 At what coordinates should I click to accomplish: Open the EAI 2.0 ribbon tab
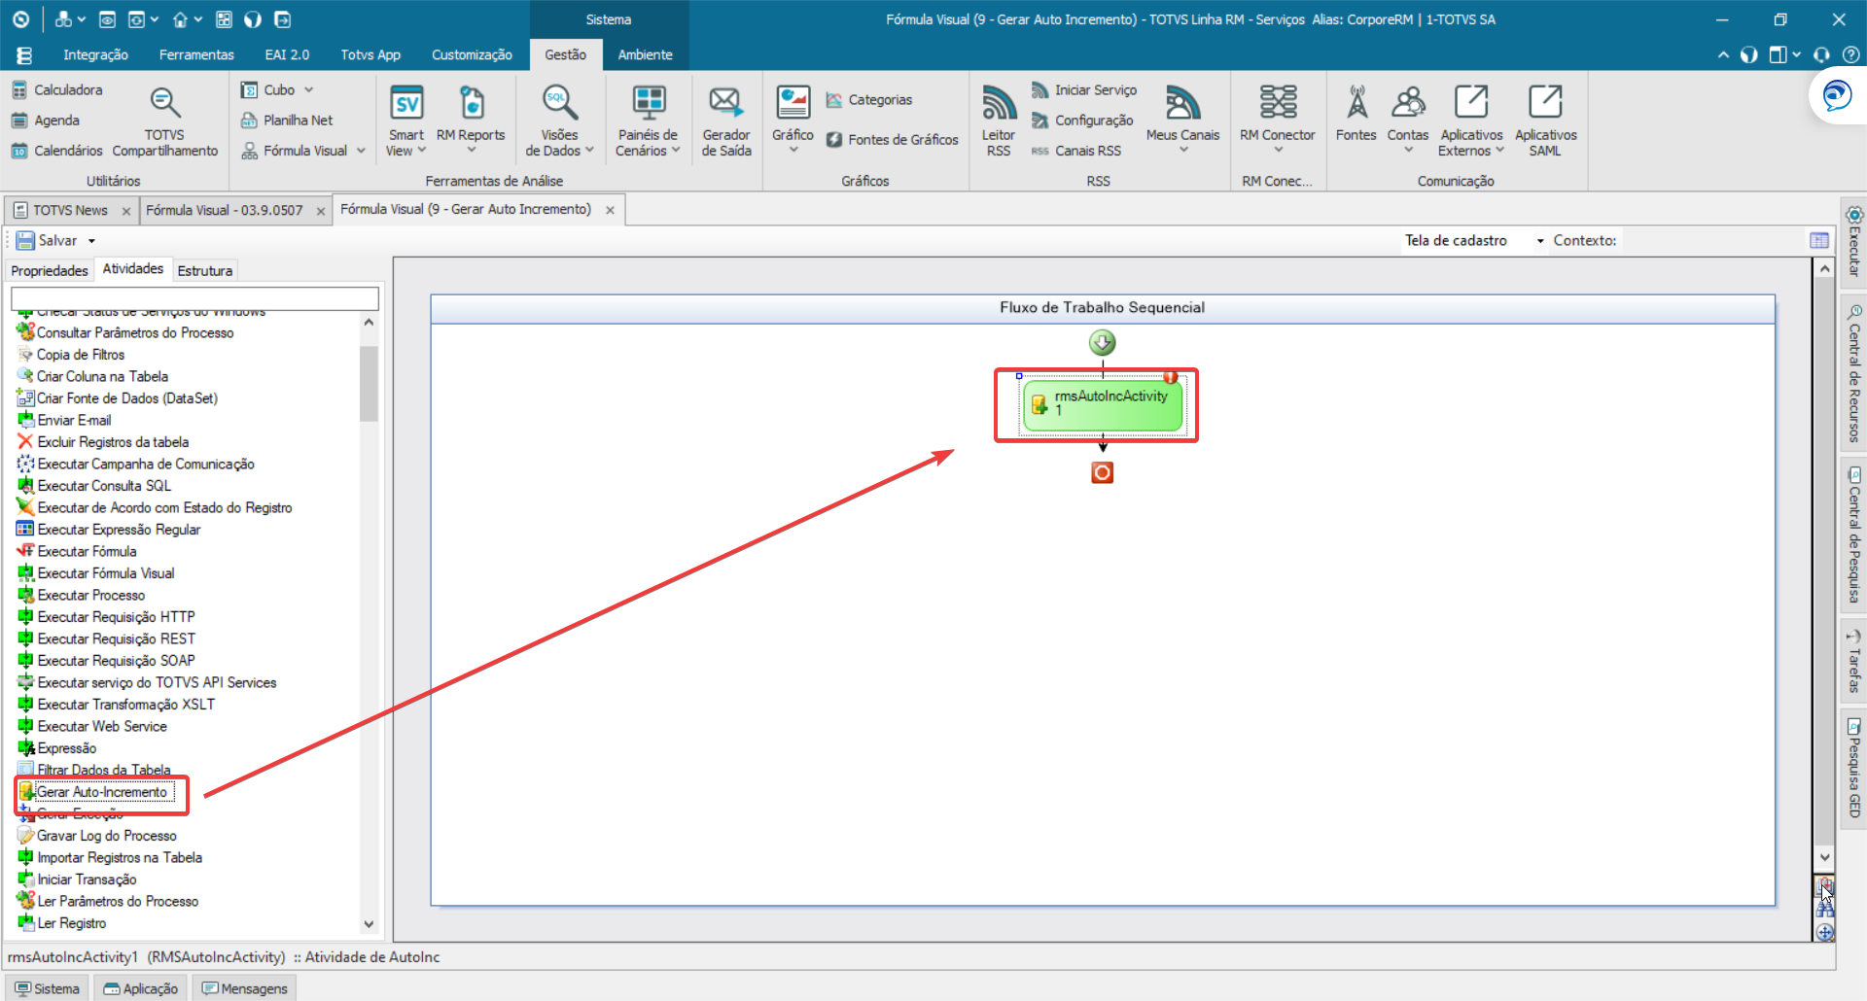[287, 54]
